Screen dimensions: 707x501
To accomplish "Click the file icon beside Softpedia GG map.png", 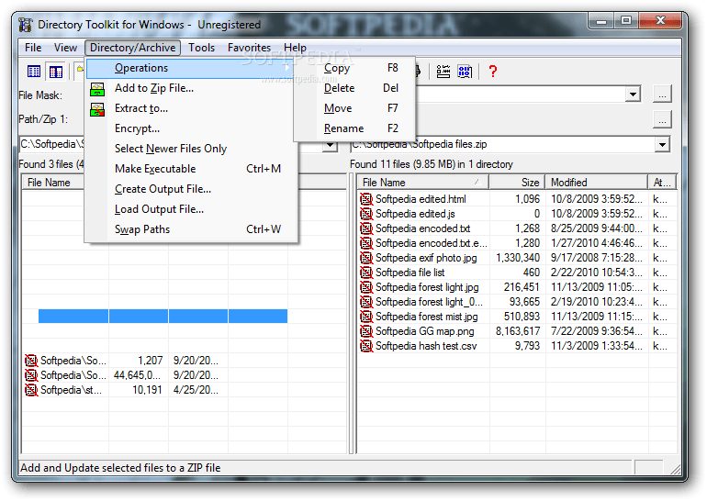I will (366, 331).
